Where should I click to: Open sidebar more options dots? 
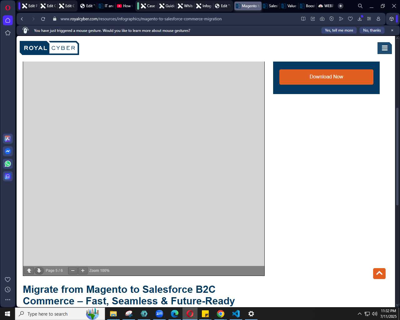pyautogui.click(x=8, y=299)
